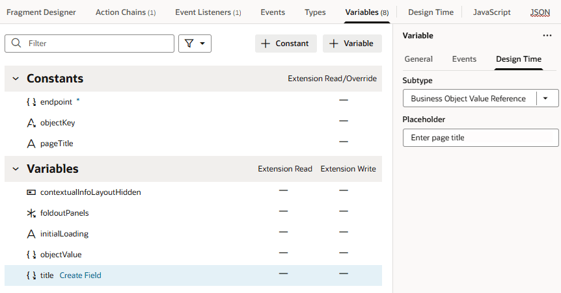Click the object icon beside objectValue
Viewport: 561px width, 293px height.
pos(31,255)
